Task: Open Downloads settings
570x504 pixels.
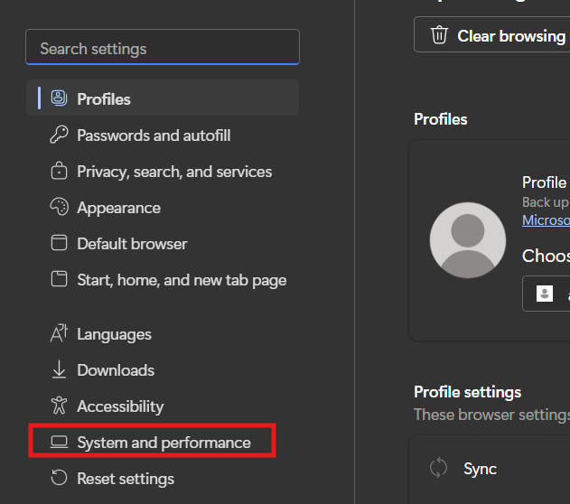Action: coord(163,370)
